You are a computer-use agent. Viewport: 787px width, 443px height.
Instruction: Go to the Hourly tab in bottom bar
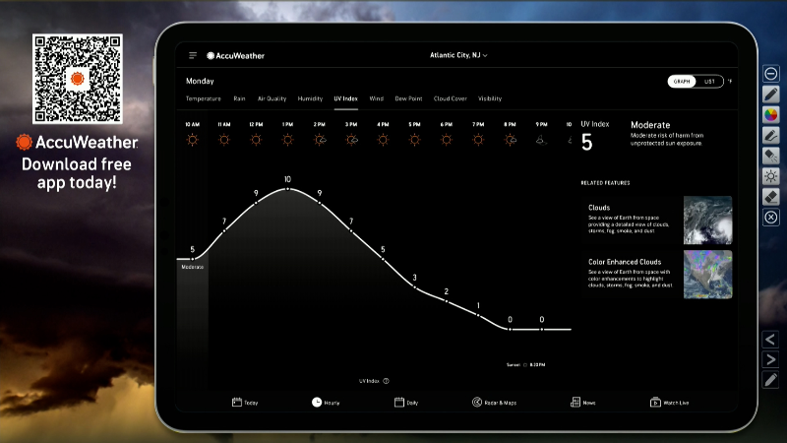click(326, 403)
